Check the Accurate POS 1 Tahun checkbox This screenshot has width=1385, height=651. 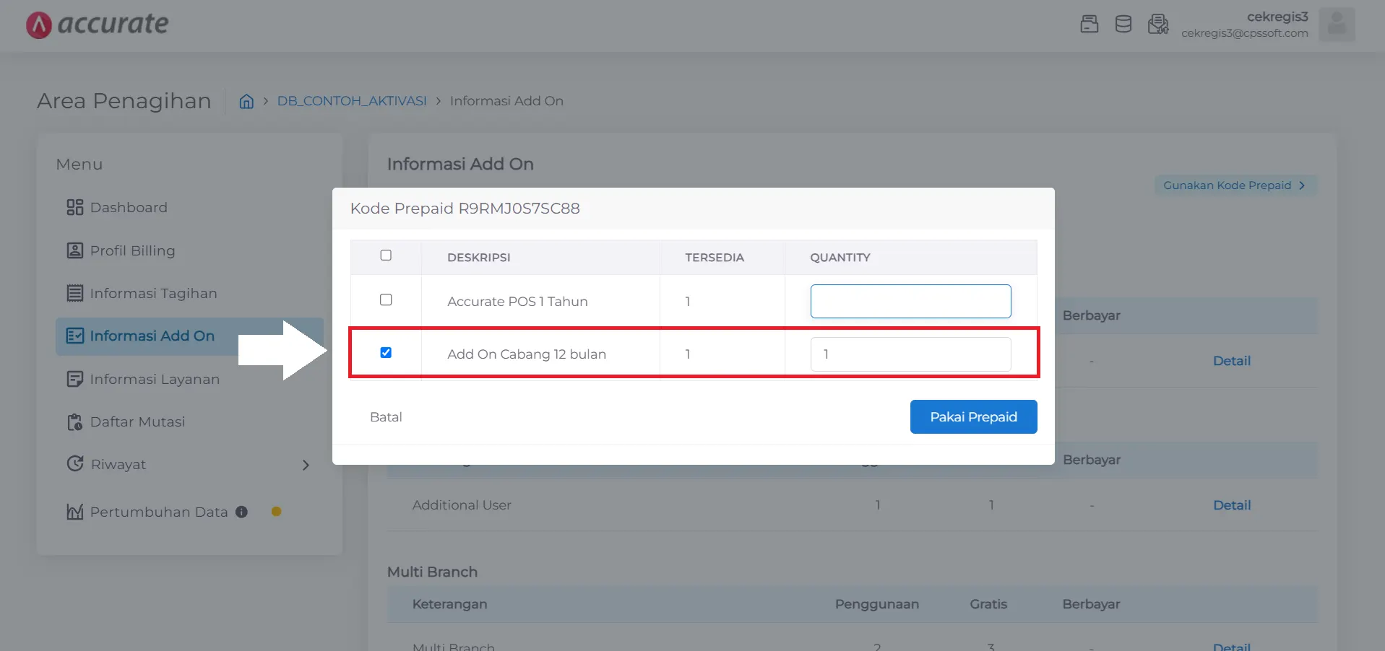point(386,300)
